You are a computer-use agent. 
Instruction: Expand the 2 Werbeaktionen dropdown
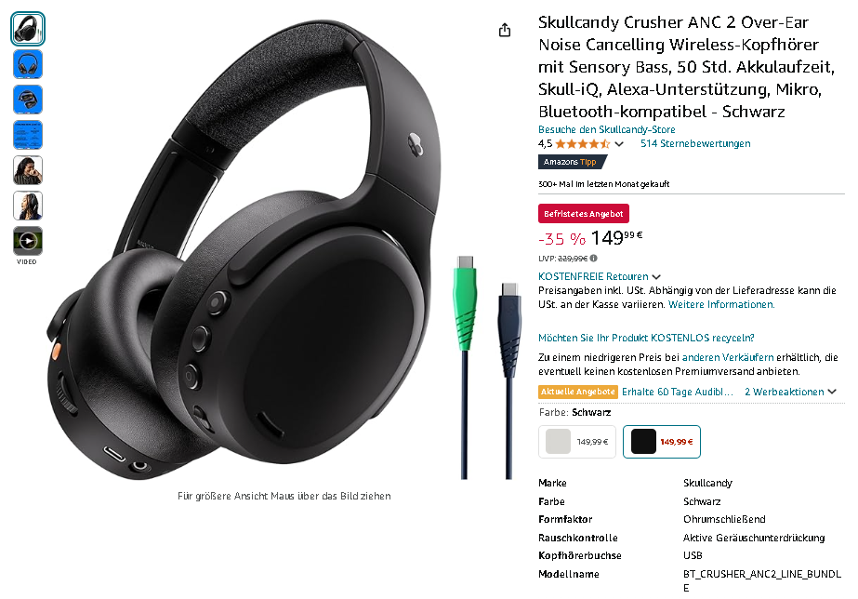click(790, 392)
